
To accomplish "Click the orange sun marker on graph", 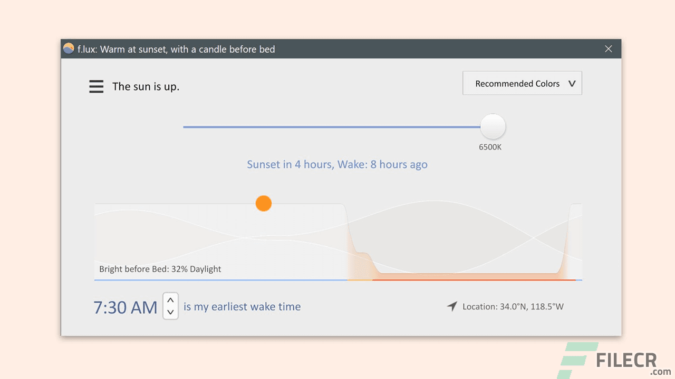I will (x=264, y=203).
